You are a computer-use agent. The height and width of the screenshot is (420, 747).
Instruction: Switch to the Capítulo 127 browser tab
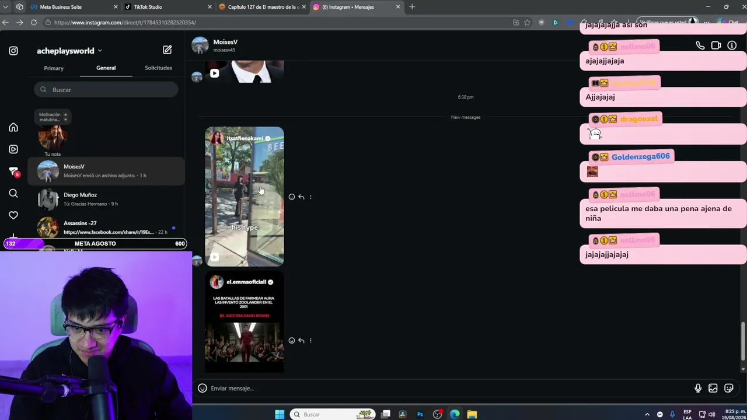pos(262,7)
